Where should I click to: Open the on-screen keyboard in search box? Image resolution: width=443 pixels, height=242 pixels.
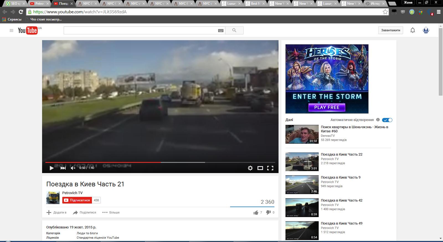click(221, 30)
